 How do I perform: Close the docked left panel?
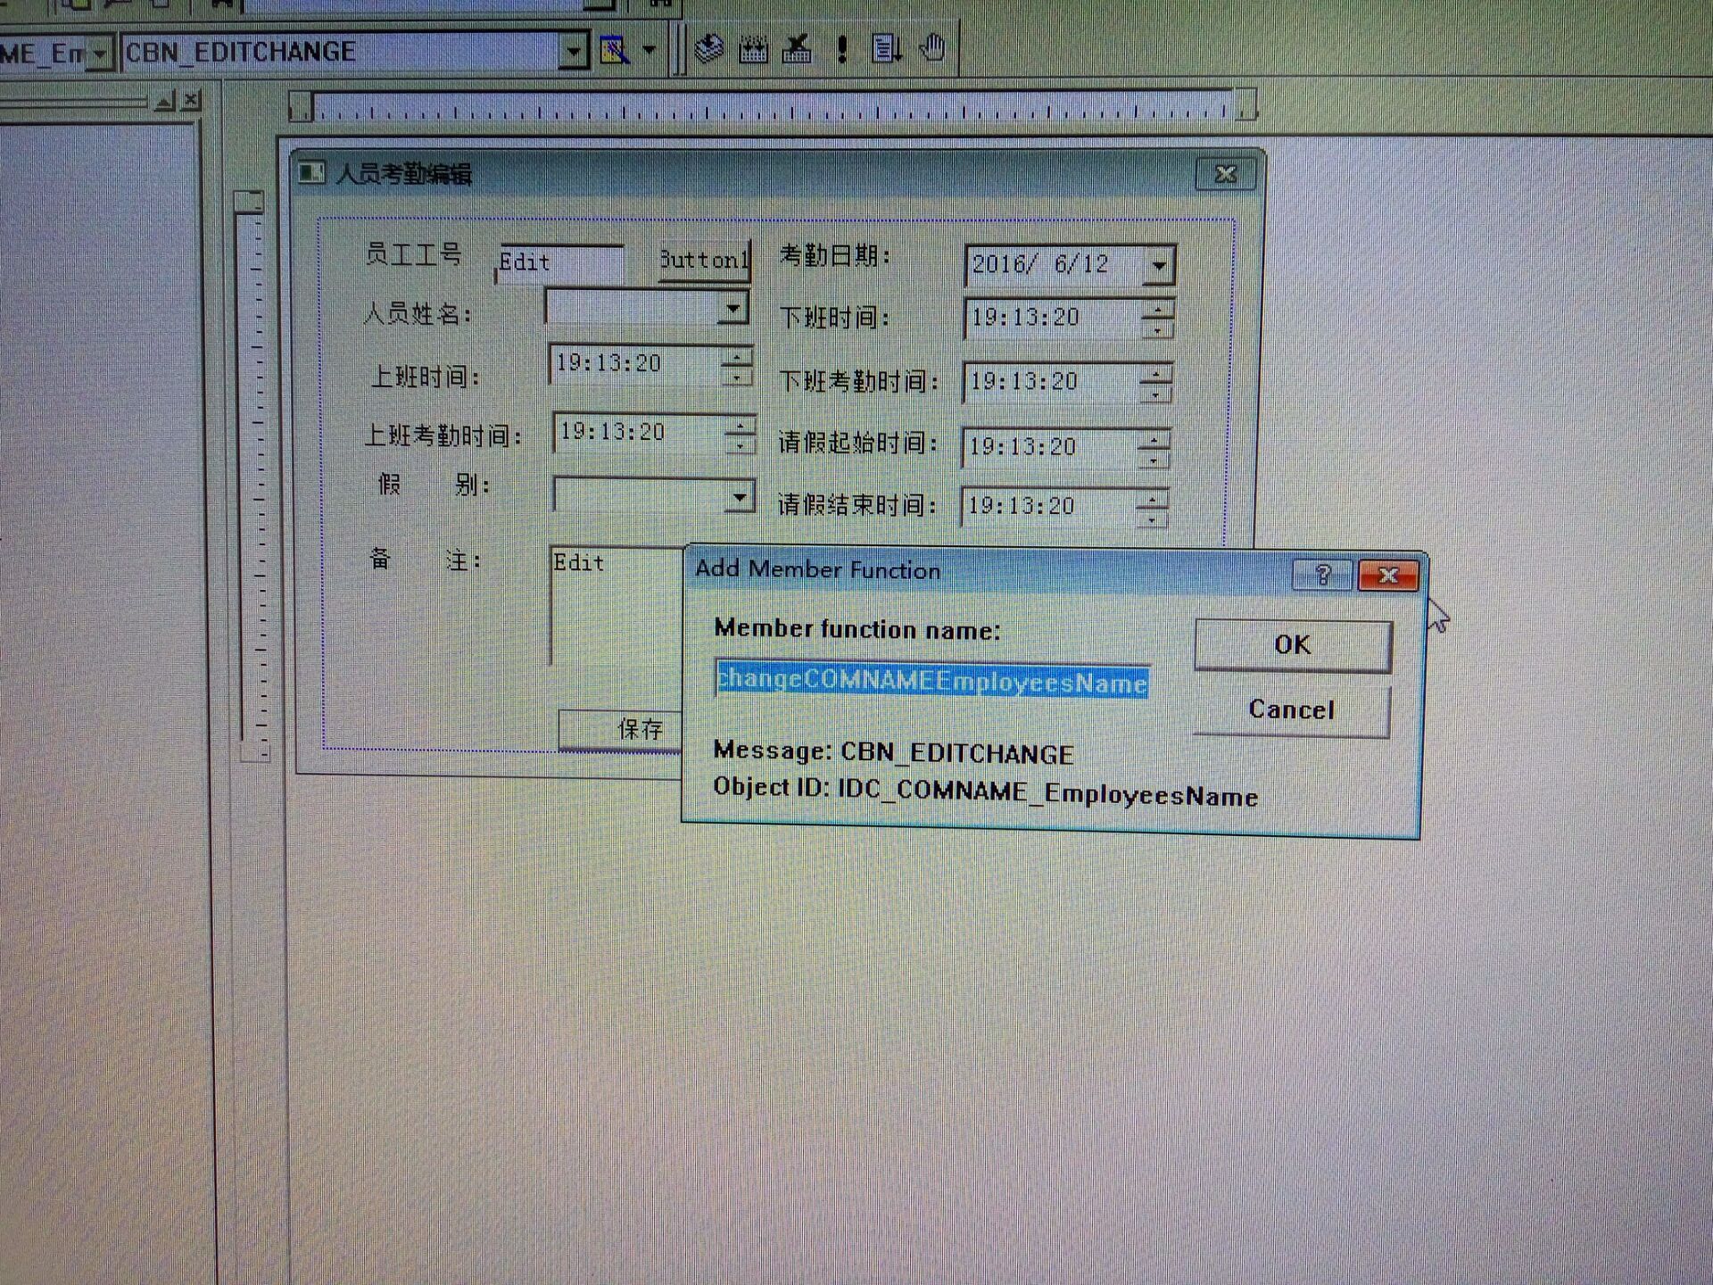(x=191, y=100)
